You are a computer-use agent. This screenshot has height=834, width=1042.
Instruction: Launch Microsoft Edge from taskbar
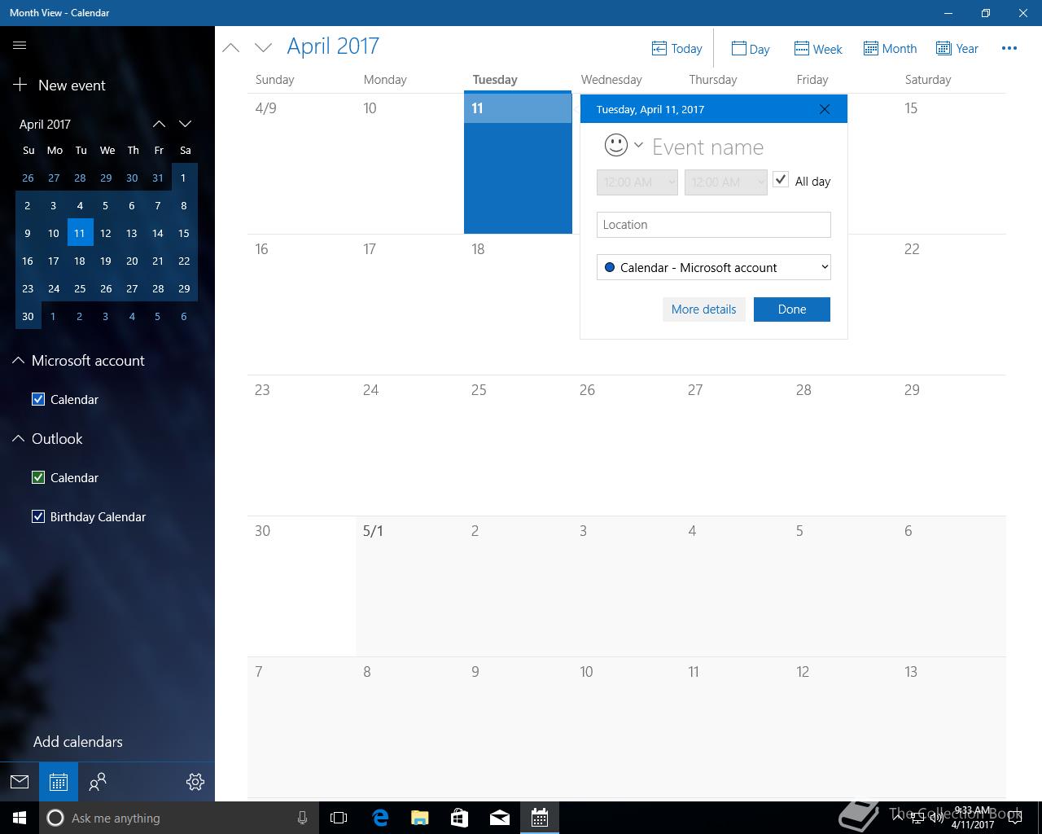[x=380, y=818]
